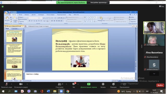Open the Zoom Чат panel

[x=74, y=85]
